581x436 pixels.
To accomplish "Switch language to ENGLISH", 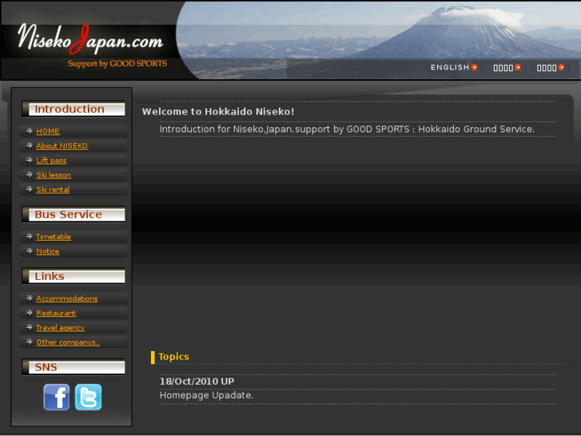I will [450, 67].
